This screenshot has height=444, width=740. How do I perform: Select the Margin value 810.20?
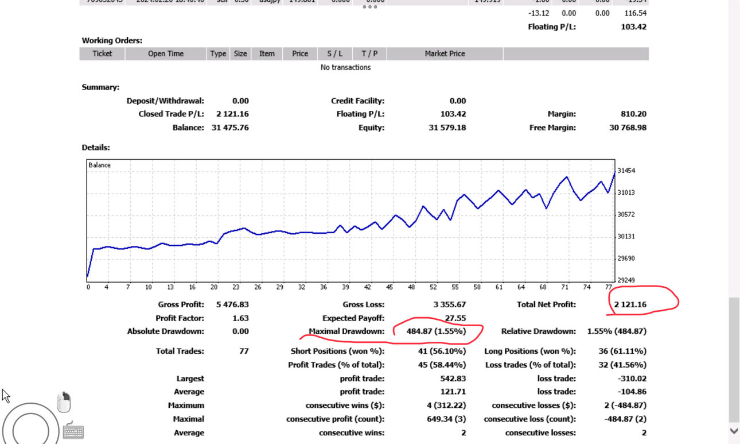click(632, 114)
